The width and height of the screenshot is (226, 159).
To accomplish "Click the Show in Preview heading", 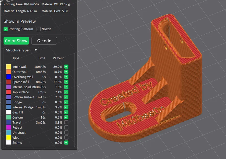I will click(20, 21).
